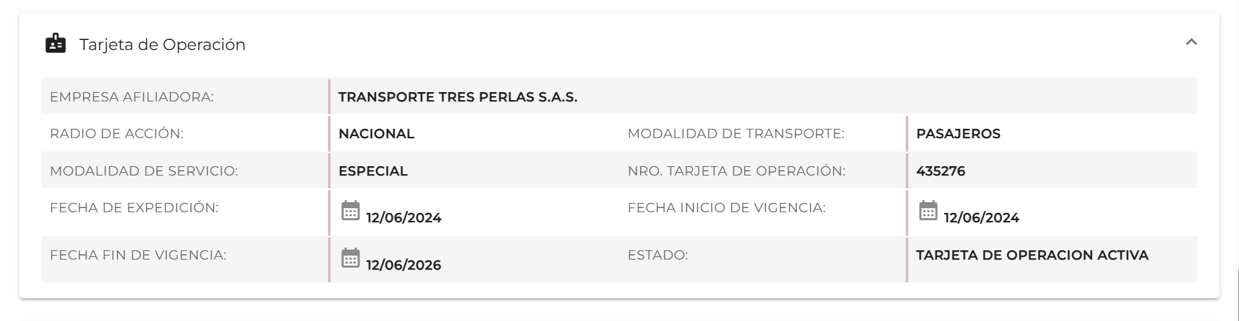
Task: Click the PASAJEROS transport modality value
Action: 958,133
